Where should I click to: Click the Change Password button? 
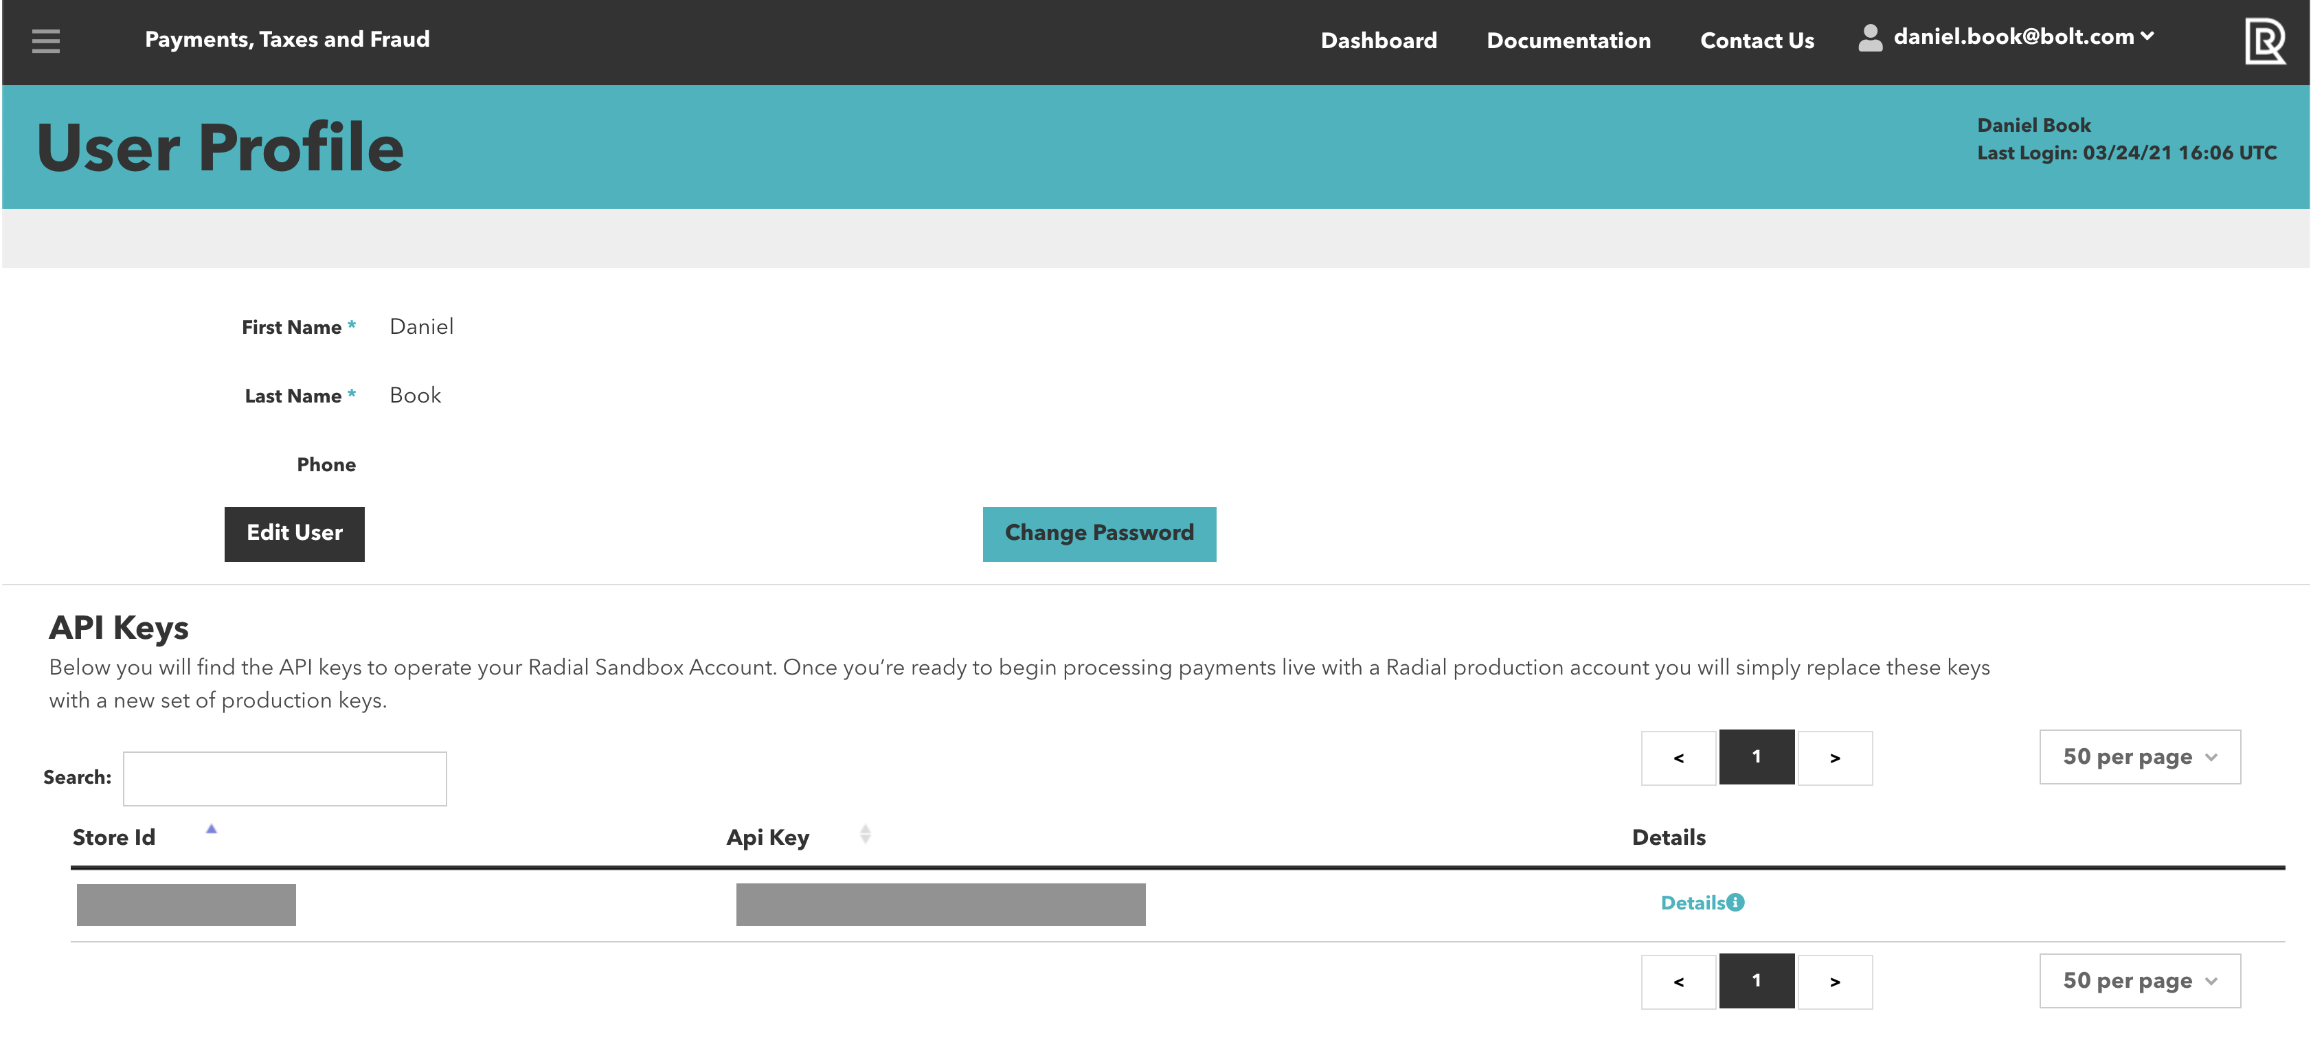(x=1099, y=534)
